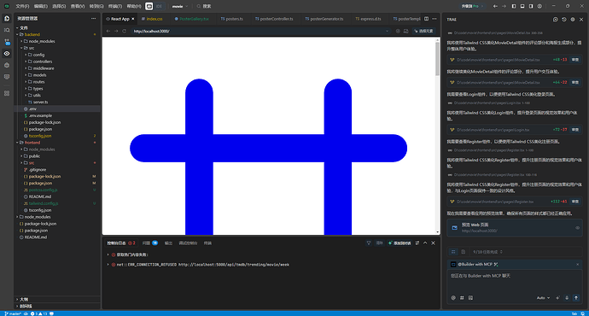Open the Explorer icon in activity bar

click(x=7, y=19)
